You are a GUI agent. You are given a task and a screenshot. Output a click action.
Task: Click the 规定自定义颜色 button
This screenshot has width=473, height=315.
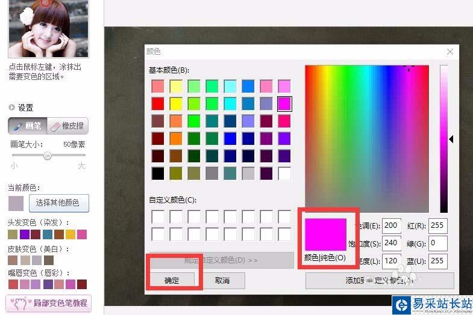click(221, 260)
